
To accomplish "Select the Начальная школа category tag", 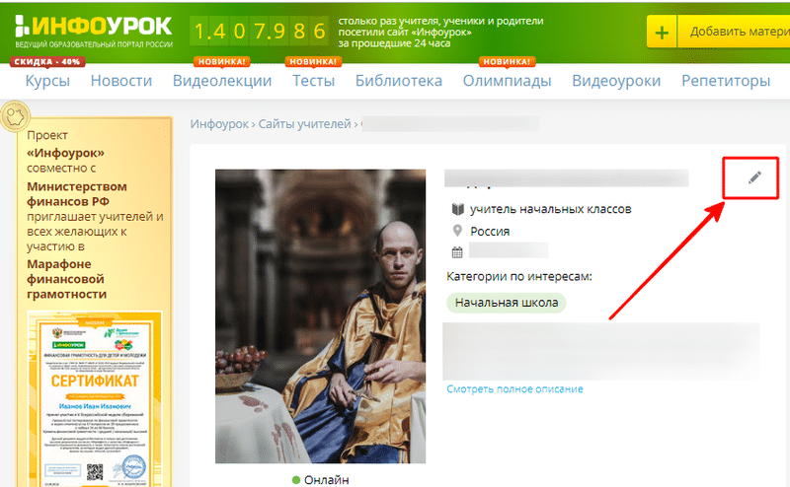I will [507, 303].
